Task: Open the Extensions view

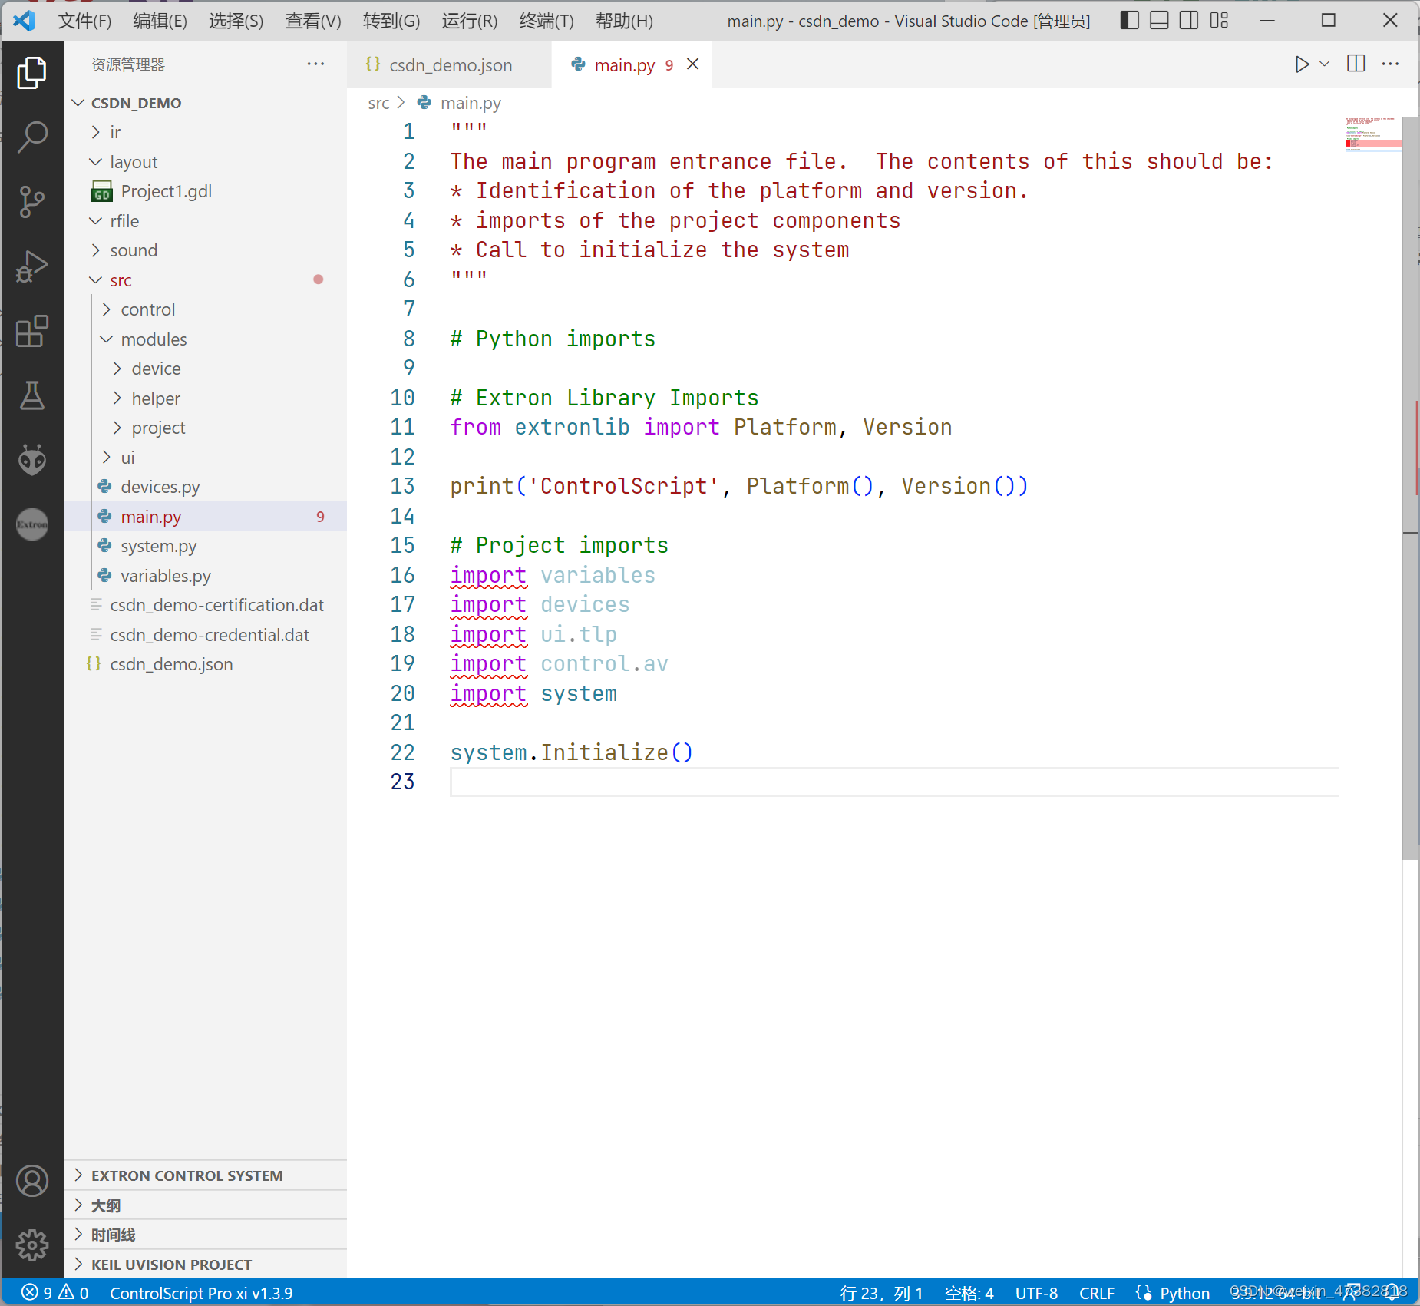Action: pyautogui.click(x=32, y=332)
